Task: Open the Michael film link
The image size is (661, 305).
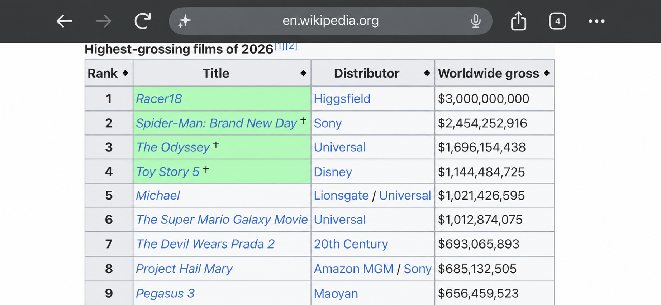Action: pyautogui.click(x=158, y=195)
